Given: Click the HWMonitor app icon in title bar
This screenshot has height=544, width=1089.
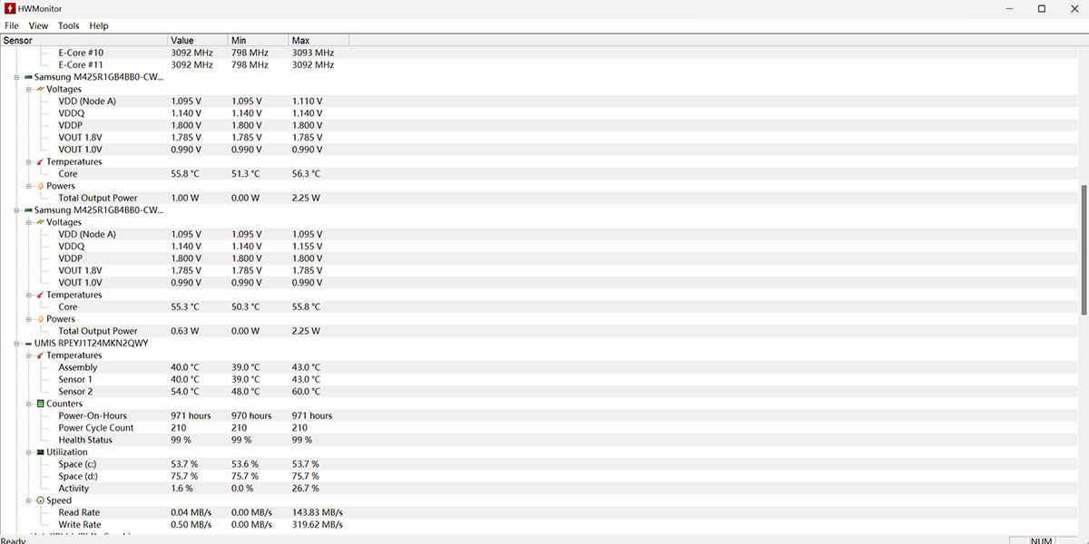Looking at the screenshot, I should click(9, 8).
